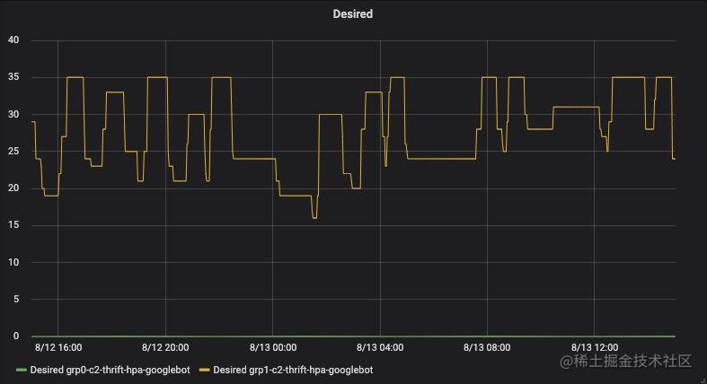Click the 5 y-axis value

tap(16, 299)
